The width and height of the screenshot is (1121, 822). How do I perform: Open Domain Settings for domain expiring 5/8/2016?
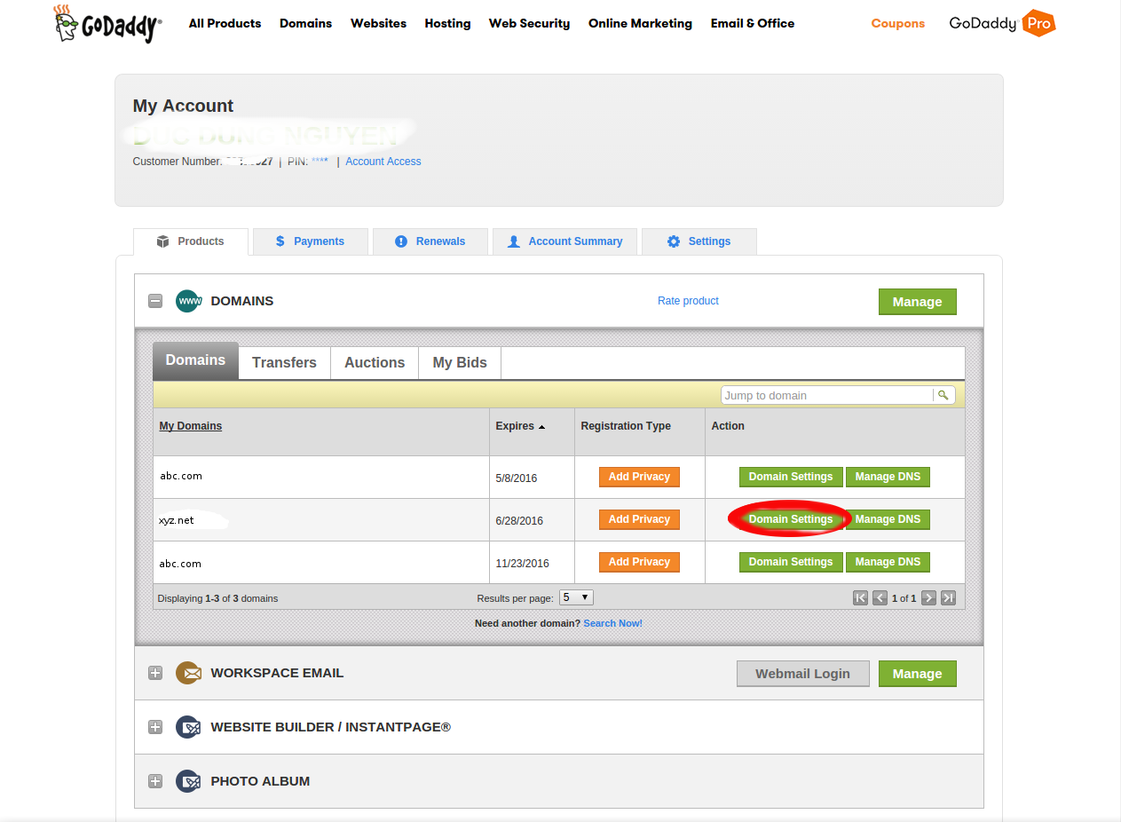[791, 477]
